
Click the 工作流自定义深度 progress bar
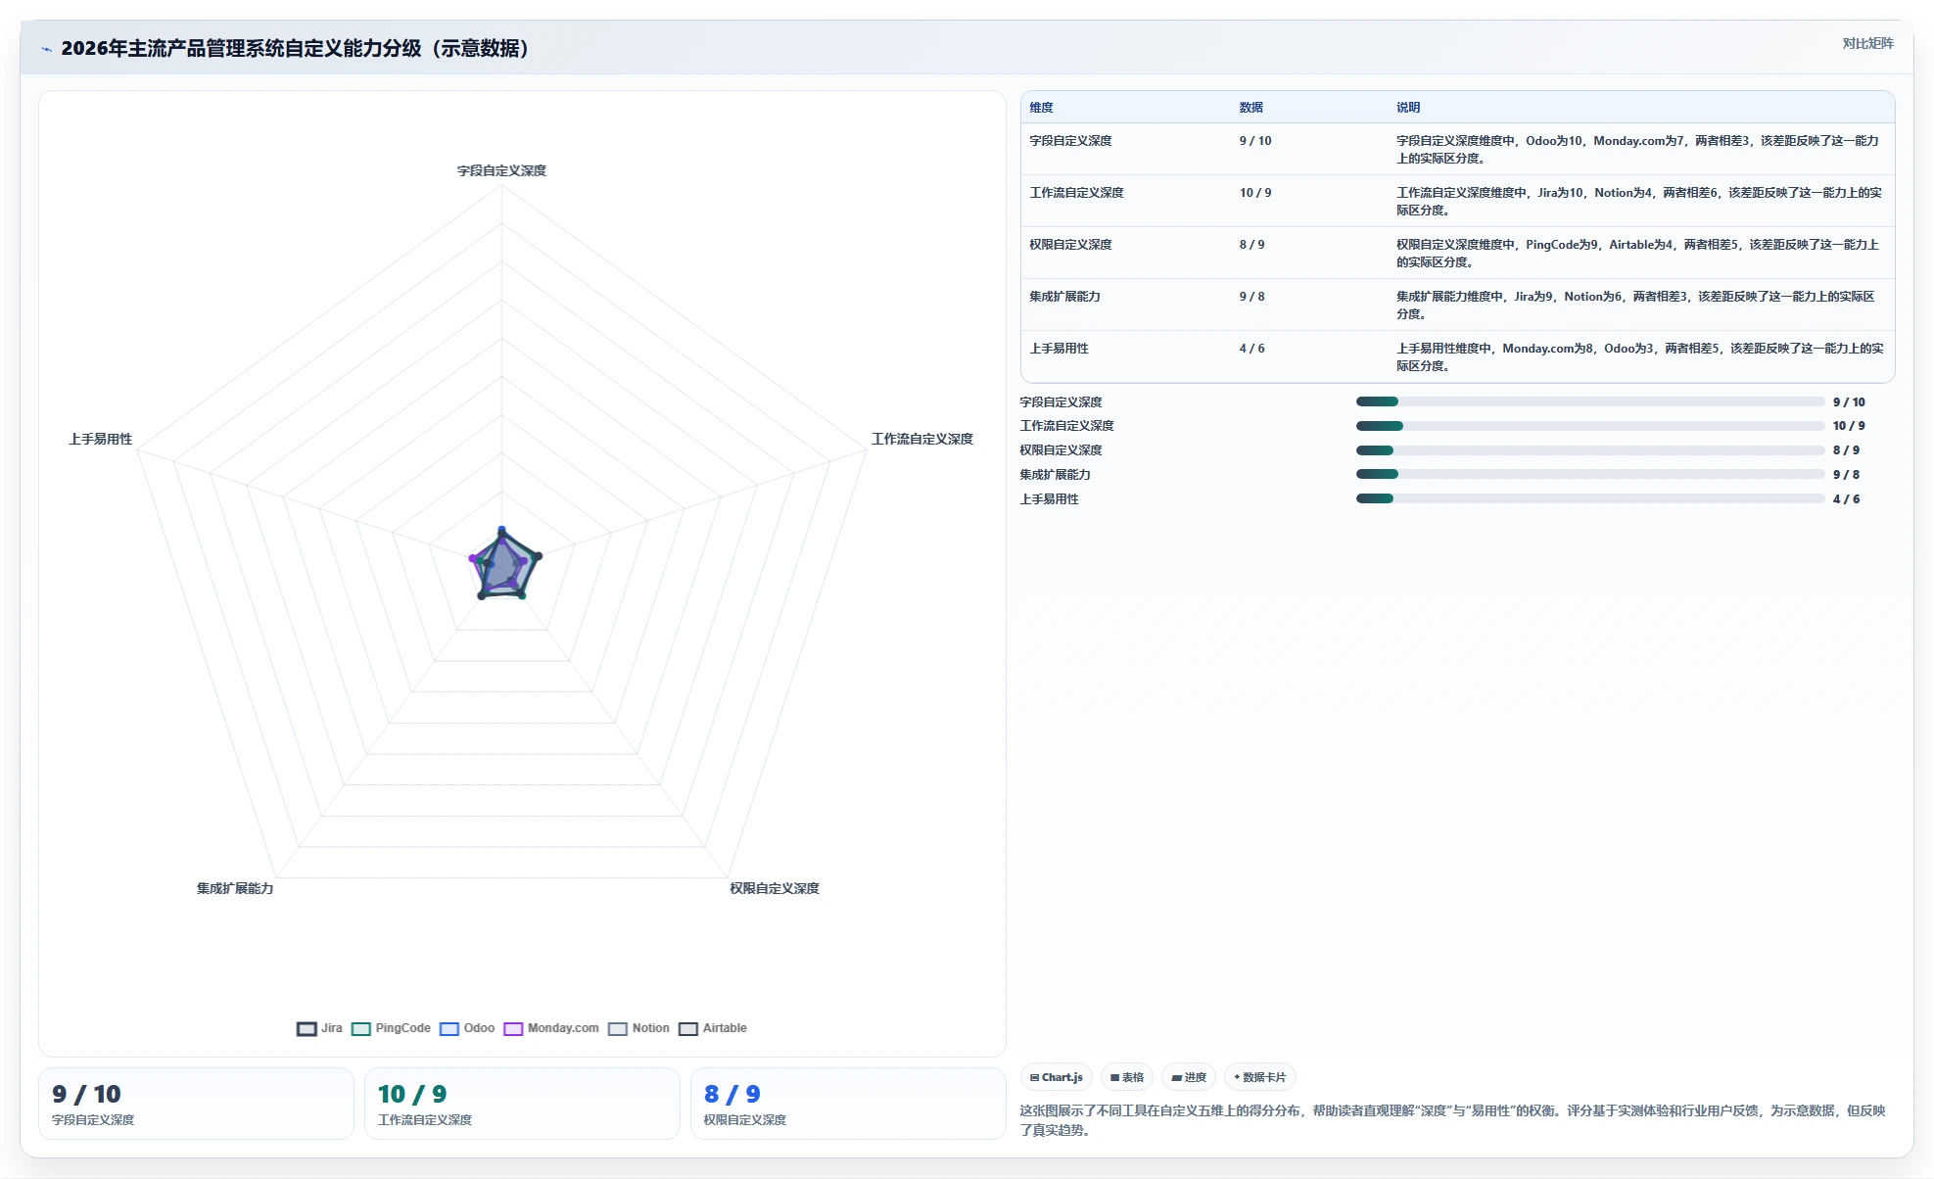click(x=1590, y=426)
